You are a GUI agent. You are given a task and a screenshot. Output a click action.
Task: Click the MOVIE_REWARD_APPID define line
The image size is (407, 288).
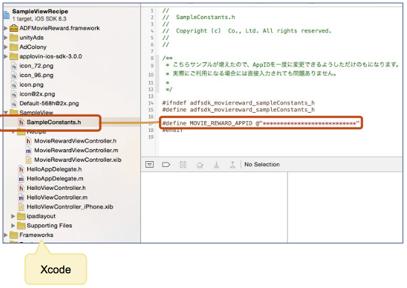[x=261, y=123]
